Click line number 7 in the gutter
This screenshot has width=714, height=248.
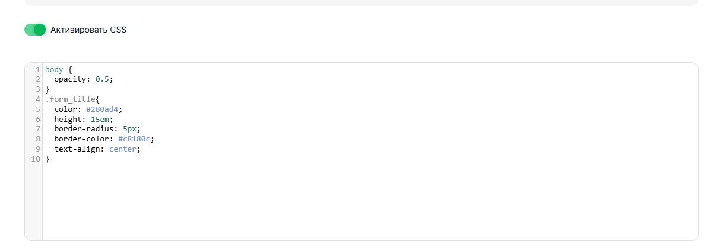click(37, 130)
